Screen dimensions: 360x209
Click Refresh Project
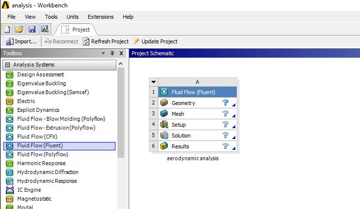(106, 41)
